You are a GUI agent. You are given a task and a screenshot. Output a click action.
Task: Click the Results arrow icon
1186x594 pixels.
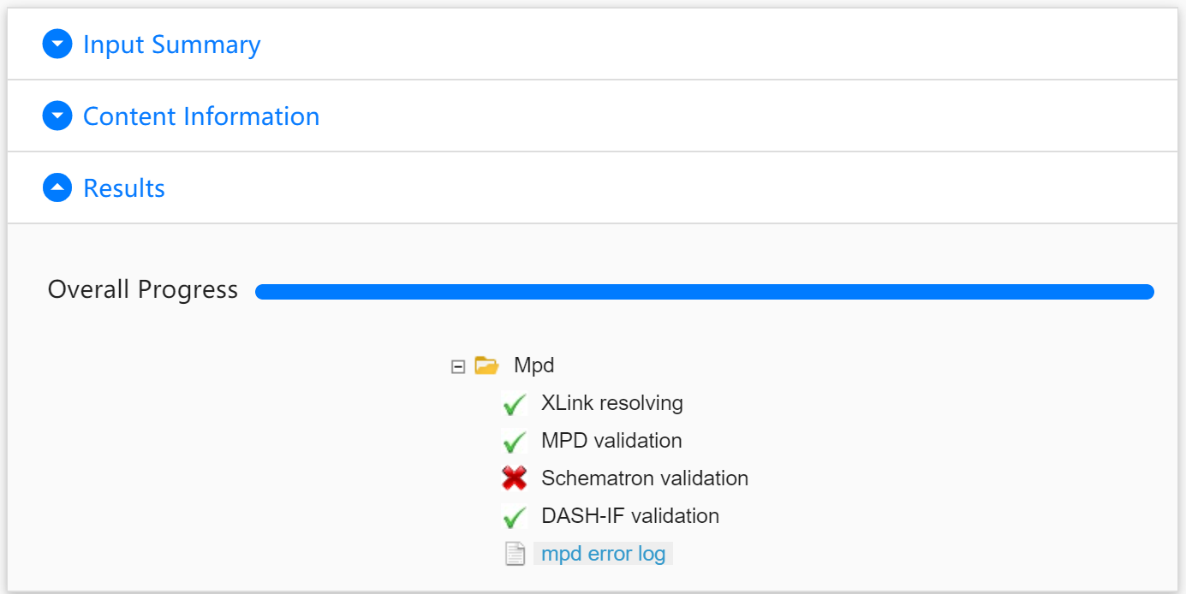coord(57,187)
